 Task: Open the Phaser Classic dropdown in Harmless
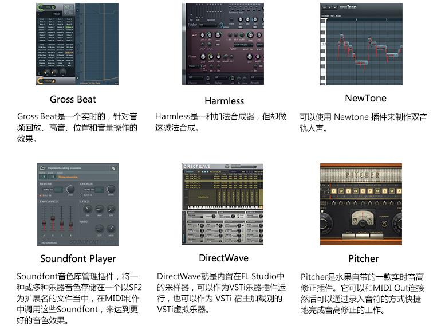(x=194, y=66)
